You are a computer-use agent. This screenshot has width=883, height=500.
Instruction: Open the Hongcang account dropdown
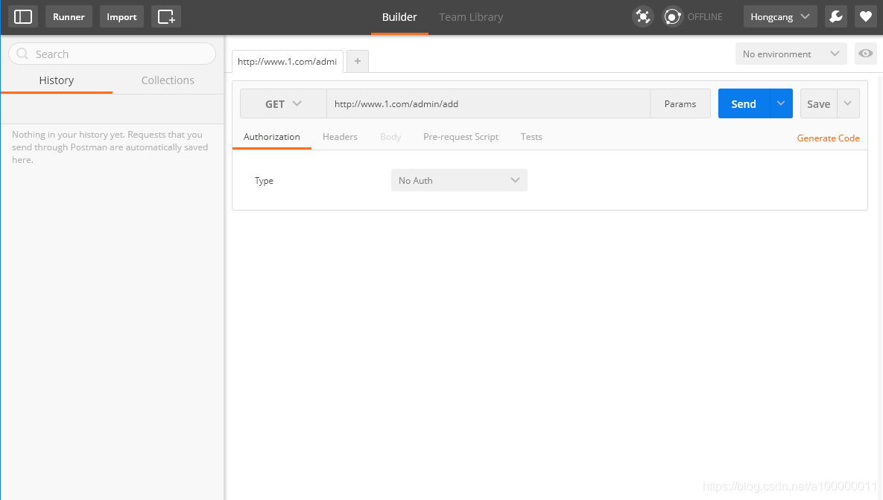click(x=780, y=17)
